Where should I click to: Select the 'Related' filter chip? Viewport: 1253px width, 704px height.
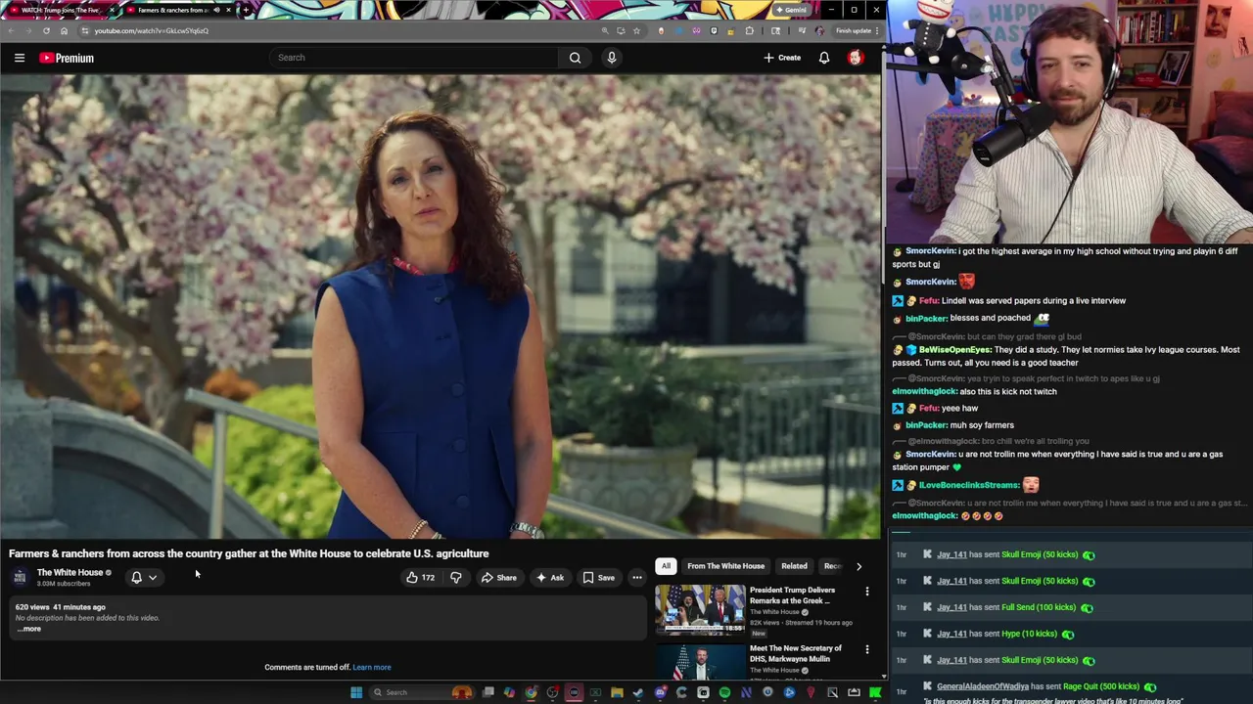794,566
